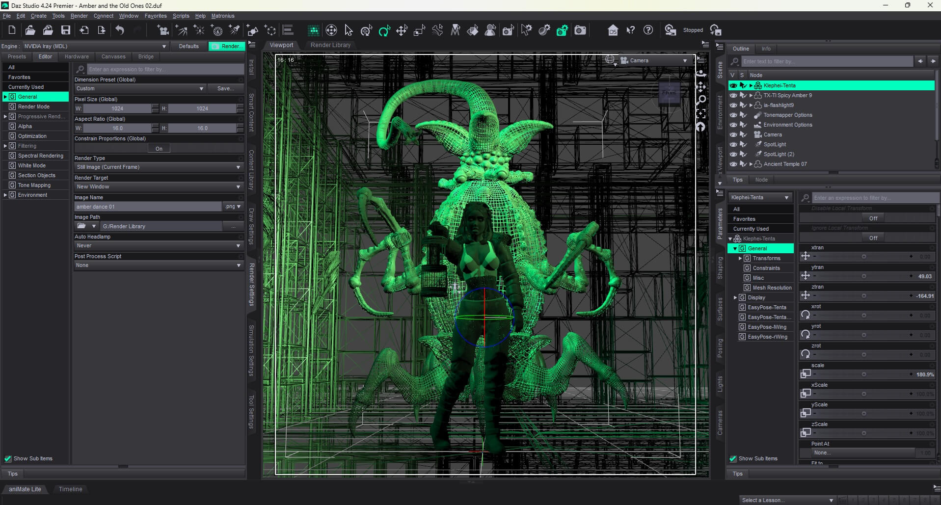Open the Engine NVIDIA Iray dropdown
Image resolution: width=941 pixels, height=505 pixels.
(x=95, y=46)
